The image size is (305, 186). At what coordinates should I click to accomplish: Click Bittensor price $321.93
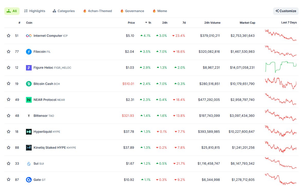(128, 116)
